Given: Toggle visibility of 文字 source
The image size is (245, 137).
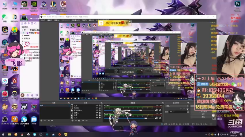Looking at the screenshot, I should (97, 105).
